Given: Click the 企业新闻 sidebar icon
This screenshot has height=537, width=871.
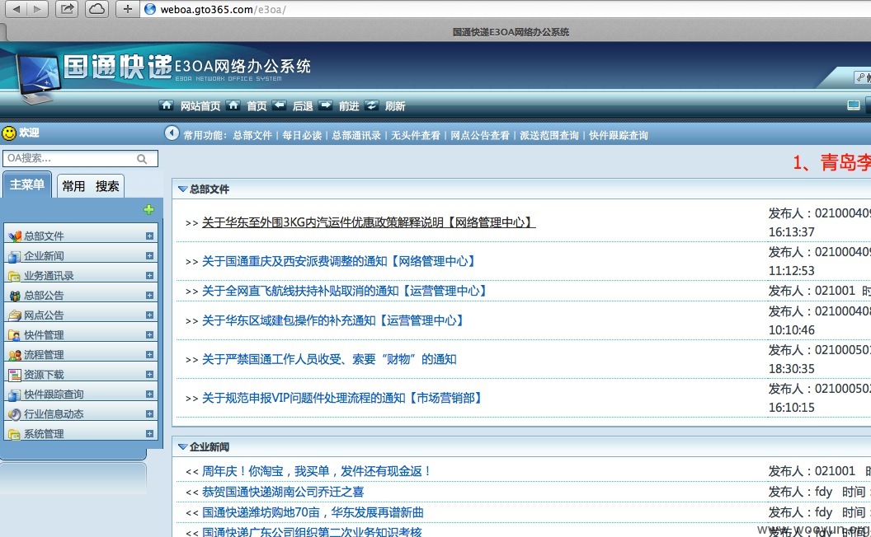Looking at the screenshot, I should pyautogui.click(x=15, y=256).
